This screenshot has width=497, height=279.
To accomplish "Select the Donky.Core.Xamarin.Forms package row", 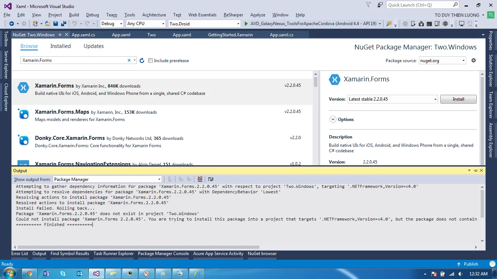I will (x=162, y=144).
